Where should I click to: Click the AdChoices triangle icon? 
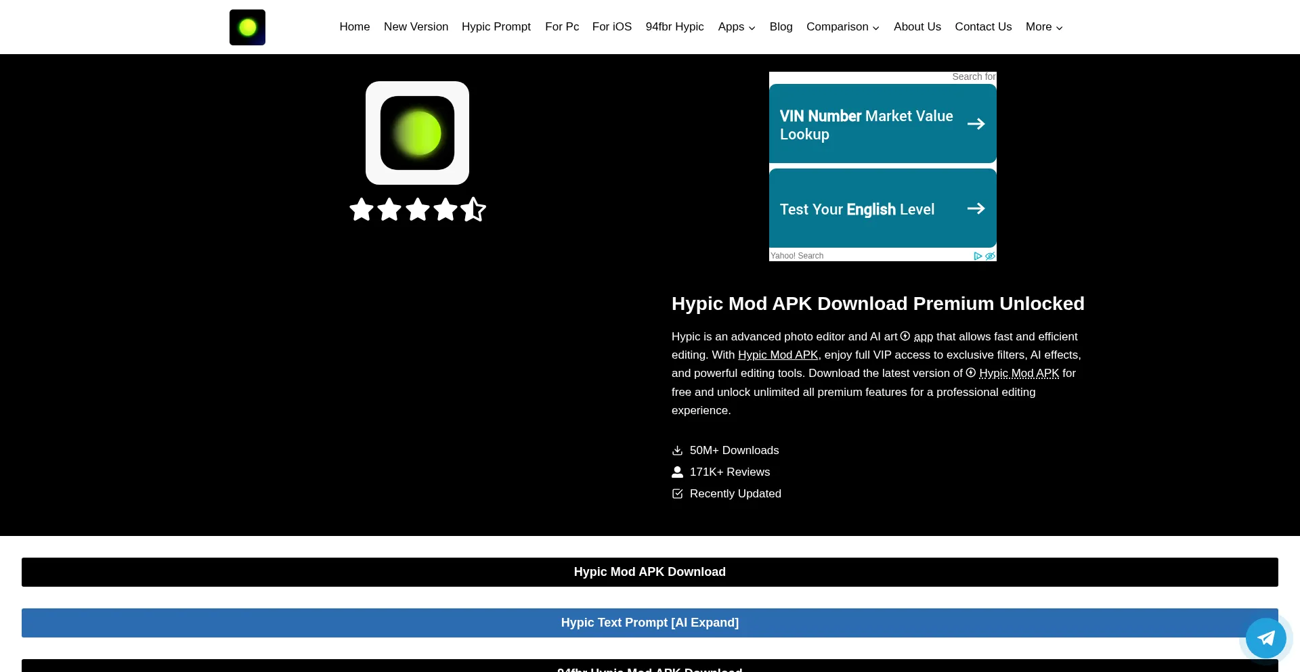[x=978, y=256]
